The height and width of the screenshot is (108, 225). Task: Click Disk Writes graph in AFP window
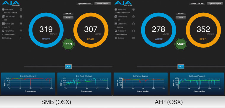point(141,84)
